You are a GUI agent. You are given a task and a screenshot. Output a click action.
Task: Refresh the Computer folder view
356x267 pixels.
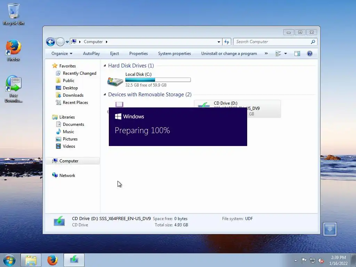(x=227, y=42)
